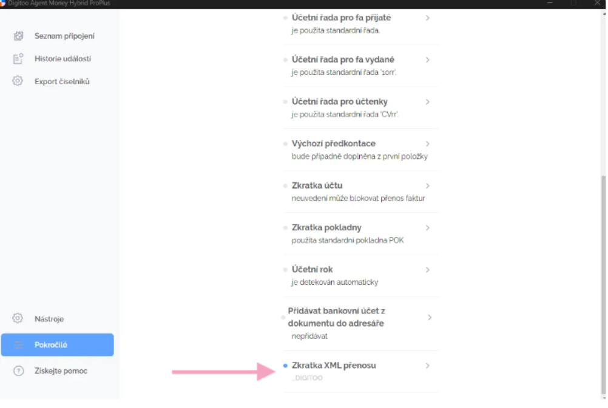The width and height of the screenshot is (608, 408).
Task: Toggle the blue dot beside Zkratka XML přenosu
Action: coord(285,366)
